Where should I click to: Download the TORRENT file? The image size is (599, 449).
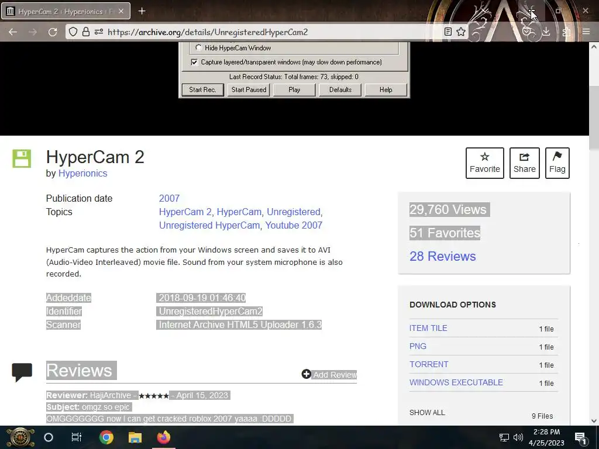point(429,364)
